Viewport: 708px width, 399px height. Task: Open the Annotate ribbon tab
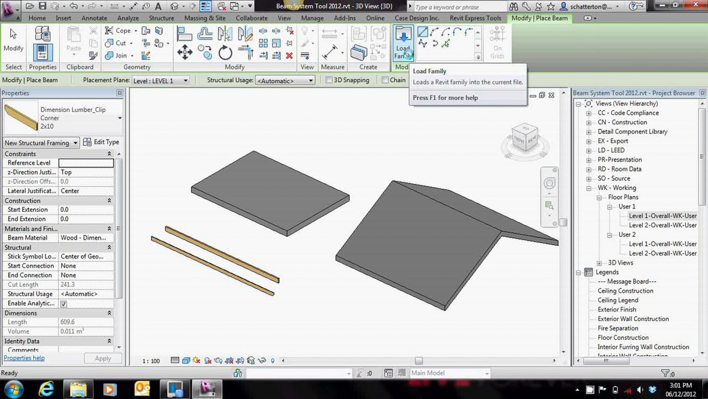[94, 18]
